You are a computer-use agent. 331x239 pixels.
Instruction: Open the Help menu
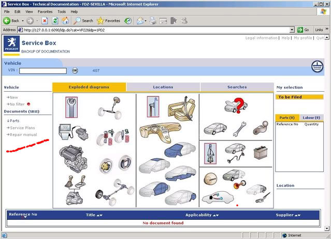[74, 11]
